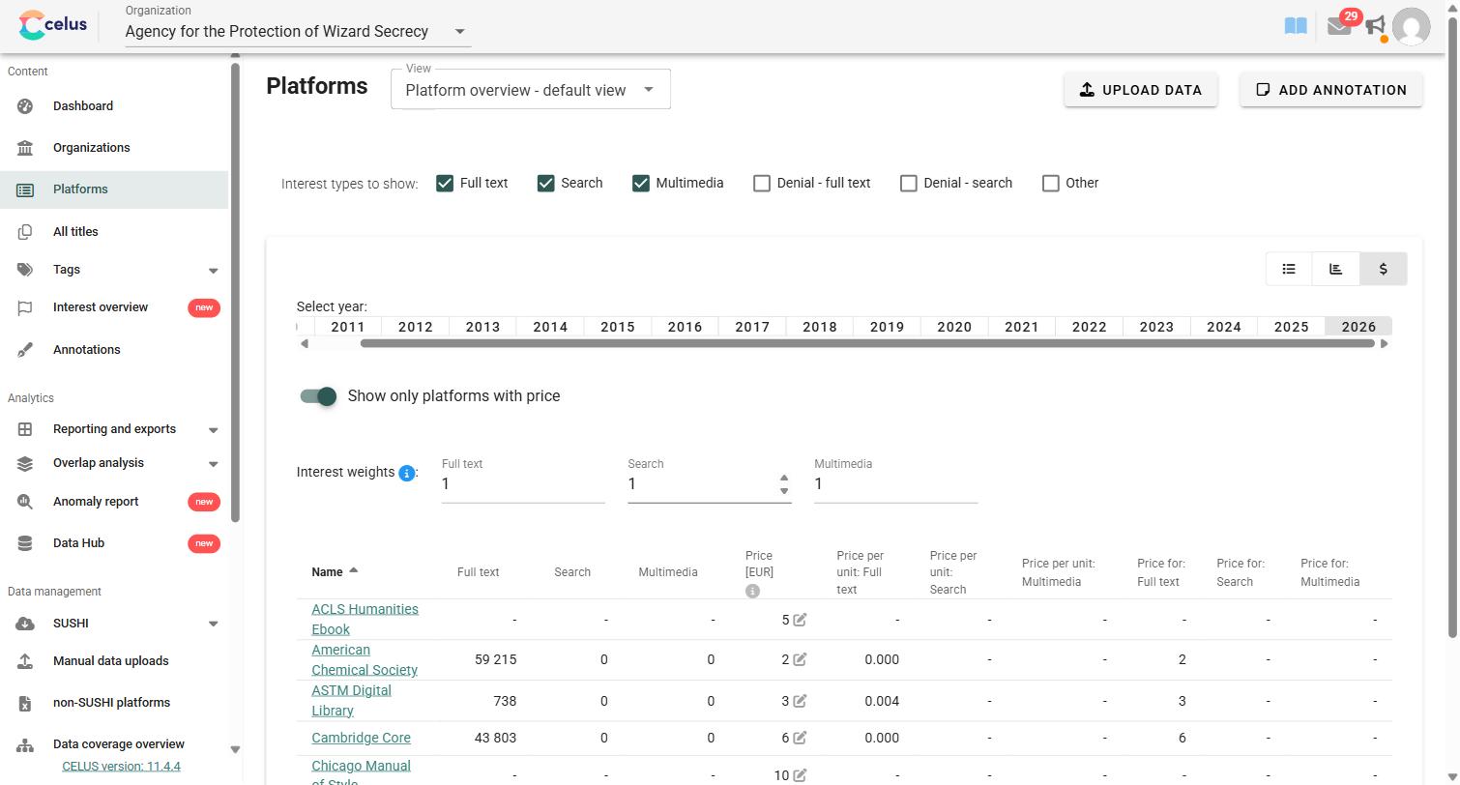The width and height of the screenshot is (1460, 785).
Task: Edit price for ACLS Humanities Ebook
Action: point(800,620)
